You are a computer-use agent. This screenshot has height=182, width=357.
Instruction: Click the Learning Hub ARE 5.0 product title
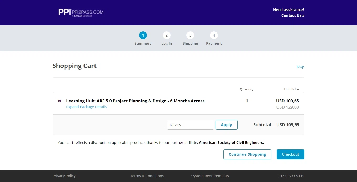135,101
